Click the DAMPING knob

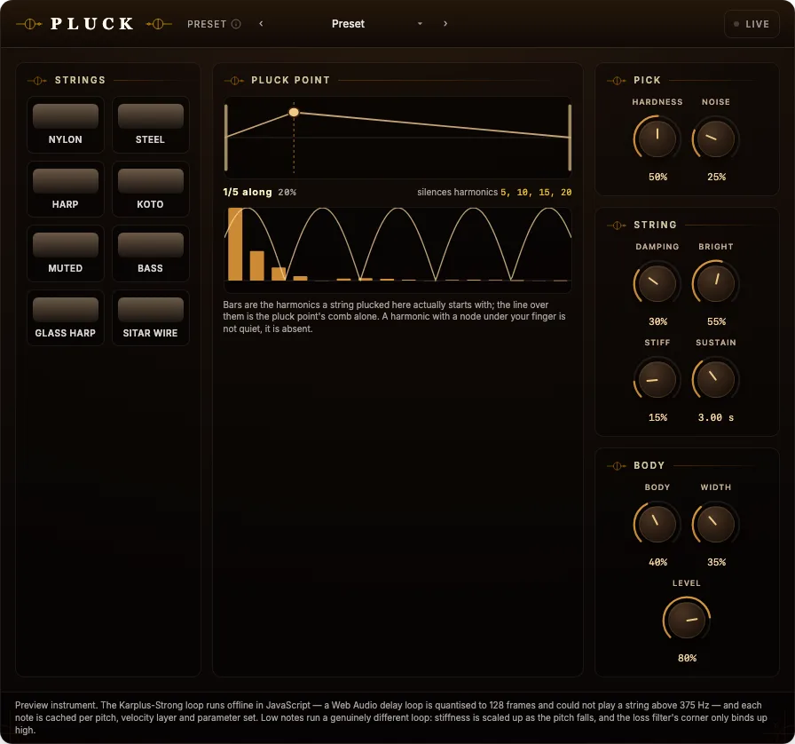click(657, 283)
